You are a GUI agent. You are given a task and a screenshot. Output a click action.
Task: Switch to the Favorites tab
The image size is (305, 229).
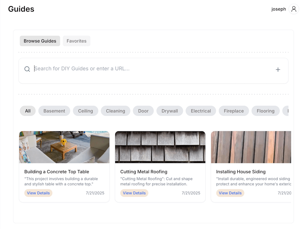coord(76,41)
